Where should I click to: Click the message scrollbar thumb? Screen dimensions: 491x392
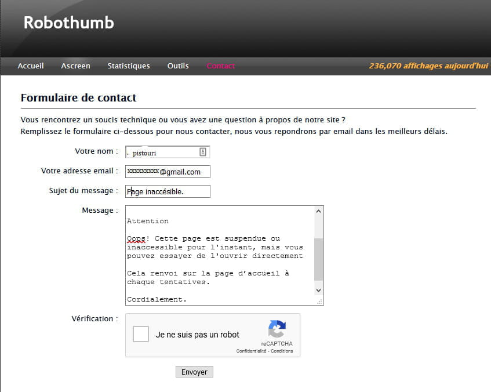pyautogui.click(x=318, y=259)
